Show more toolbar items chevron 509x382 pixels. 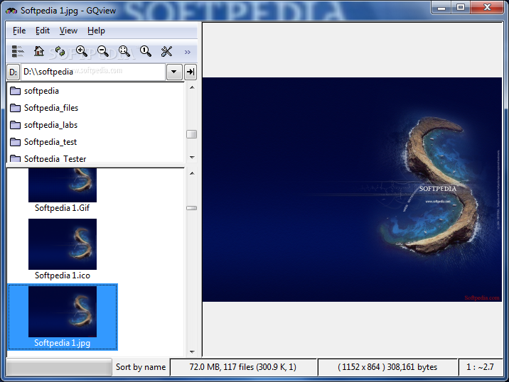[187, 52]
